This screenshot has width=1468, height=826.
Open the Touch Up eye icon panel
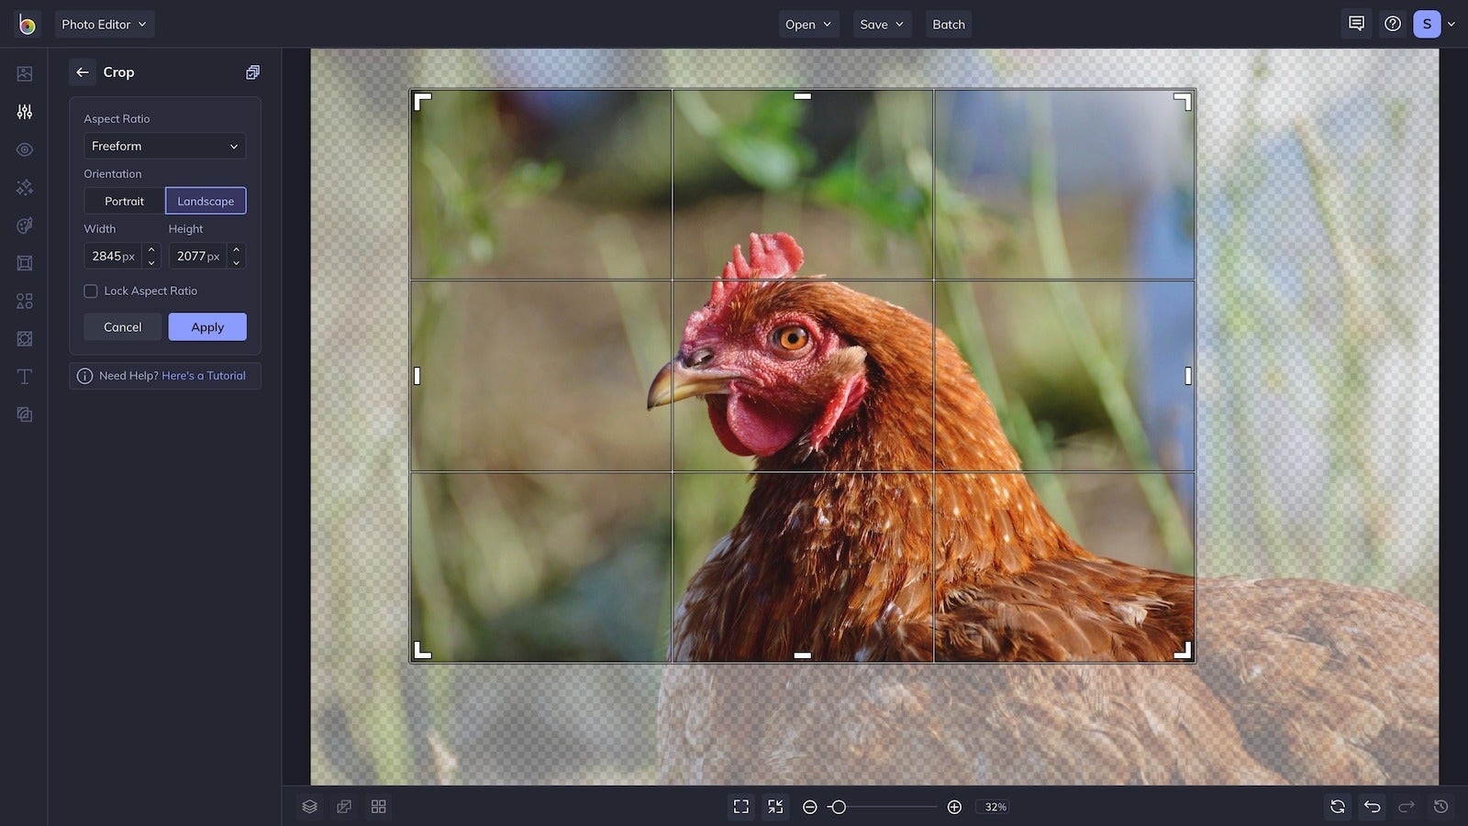pyautogui.click(x=24, y=149)
